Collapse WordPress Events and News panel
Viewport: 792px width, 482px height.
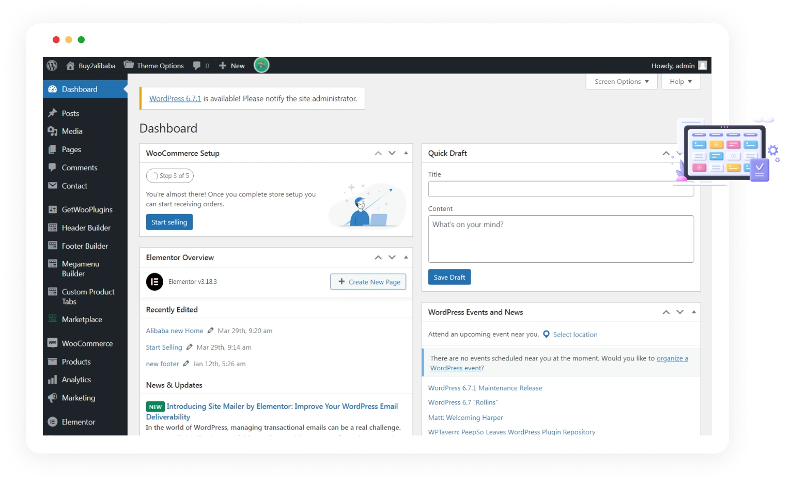(x=694, y=312)
